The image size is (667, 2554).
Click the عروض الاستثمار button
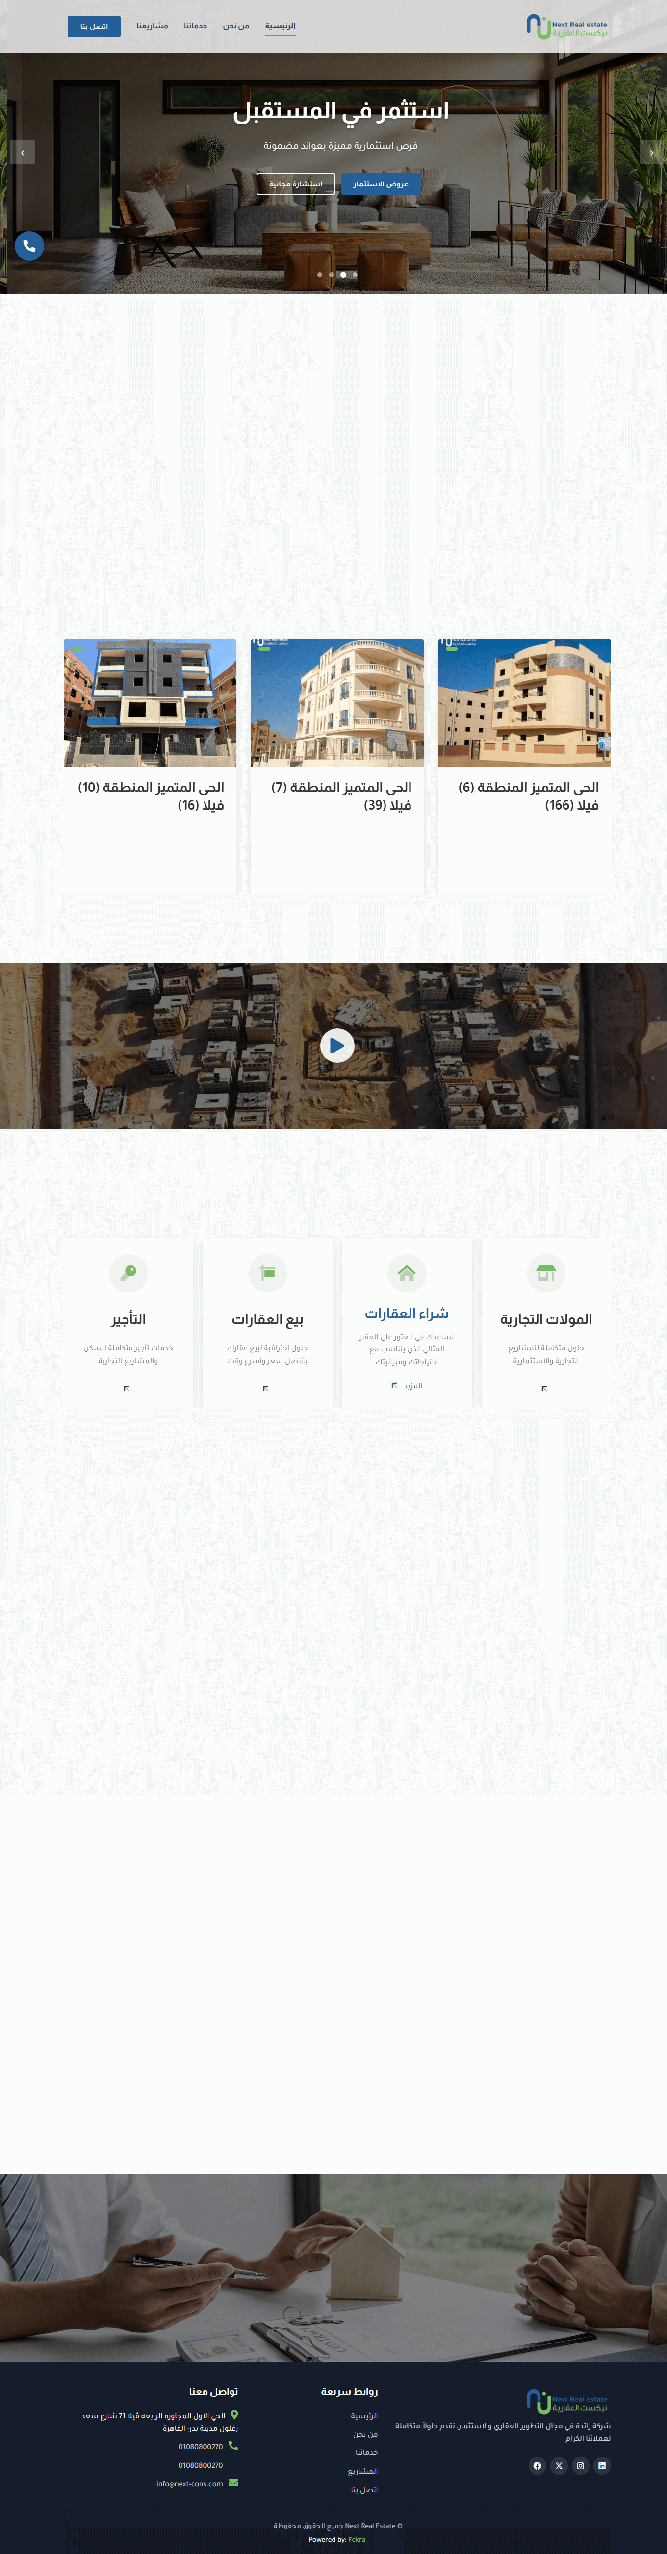[381, 184]
